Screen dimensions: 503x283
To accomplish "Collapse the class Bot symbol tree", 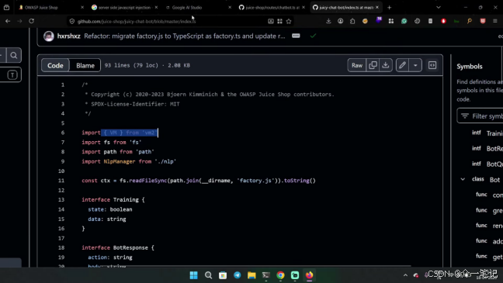I will tap(463, 179).
